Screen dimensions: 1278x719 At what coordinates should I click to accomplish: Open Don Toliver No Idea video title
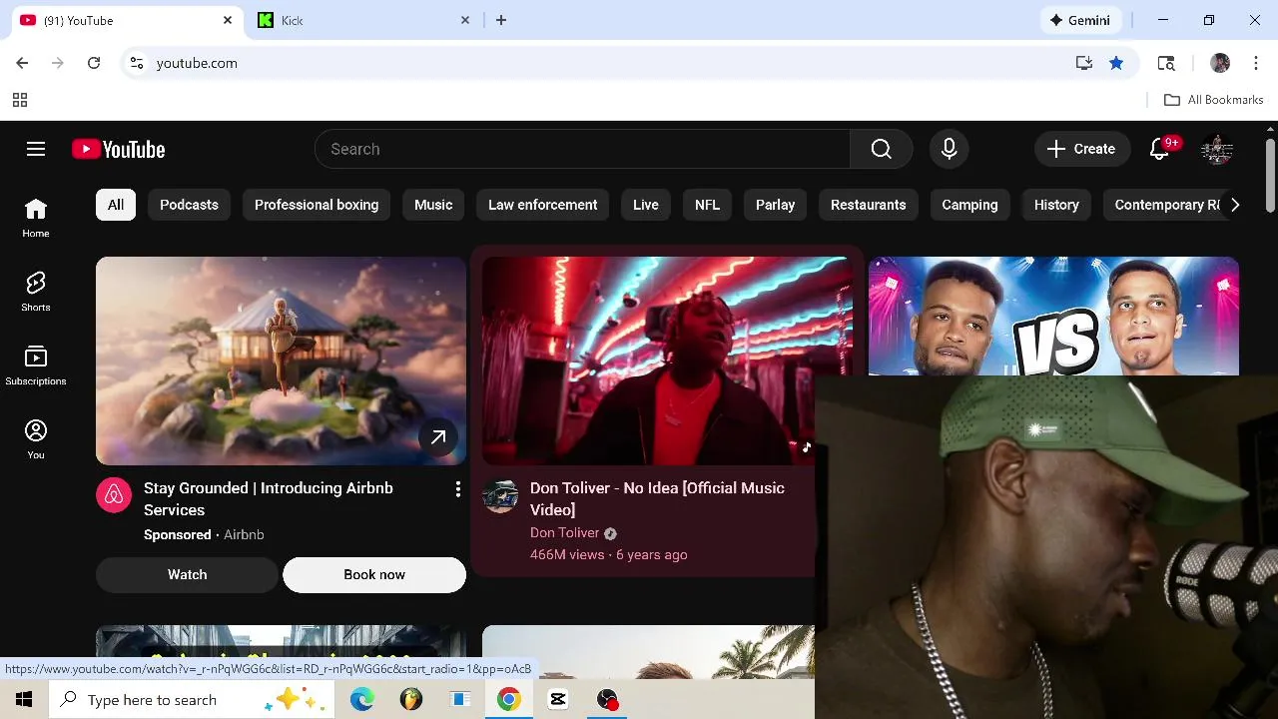657,498
